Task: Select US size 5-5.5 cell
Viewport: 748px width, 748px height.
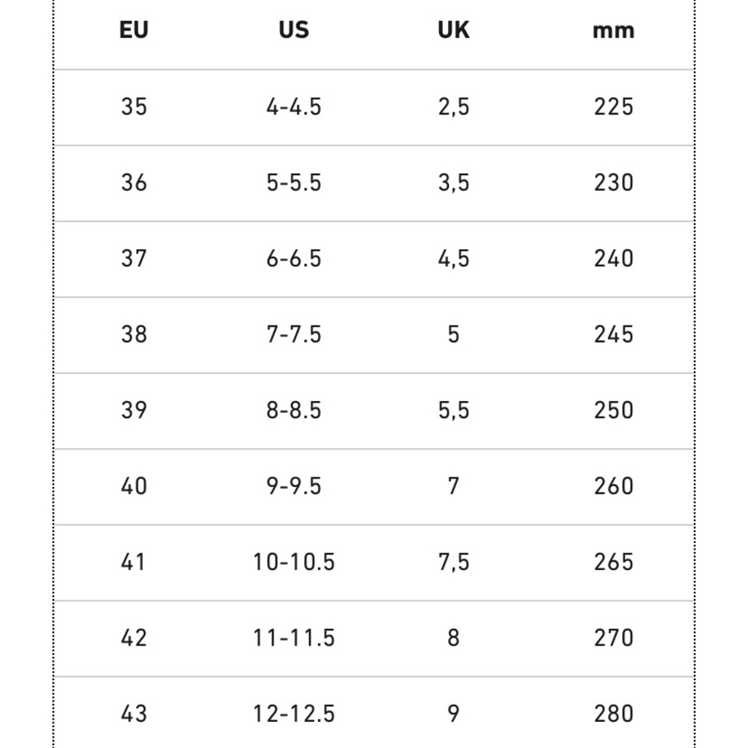Action: (x=294, y=183)
